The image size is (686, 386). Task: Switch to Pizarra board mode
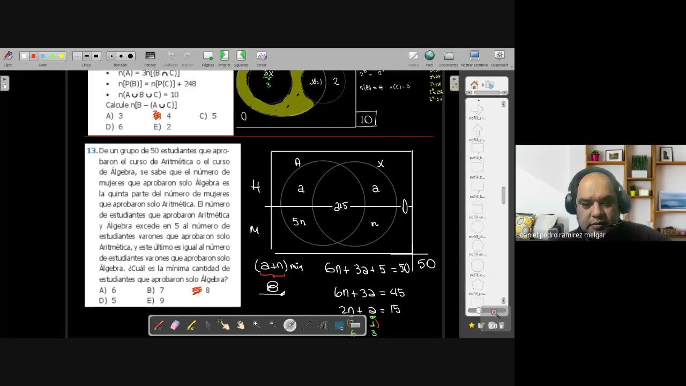[x=413, y=58]
